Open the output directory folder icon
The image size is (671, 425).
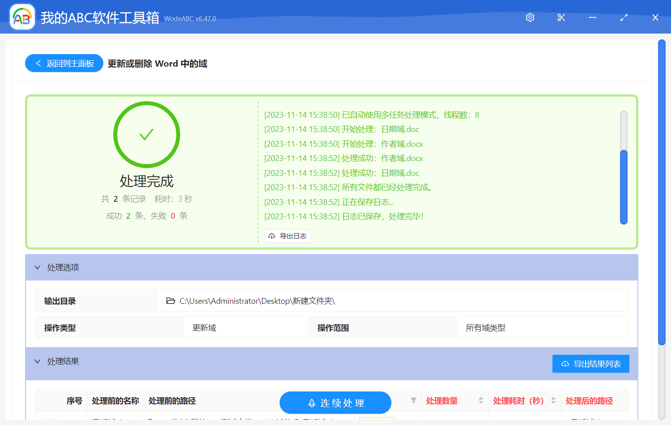[170, 301]
